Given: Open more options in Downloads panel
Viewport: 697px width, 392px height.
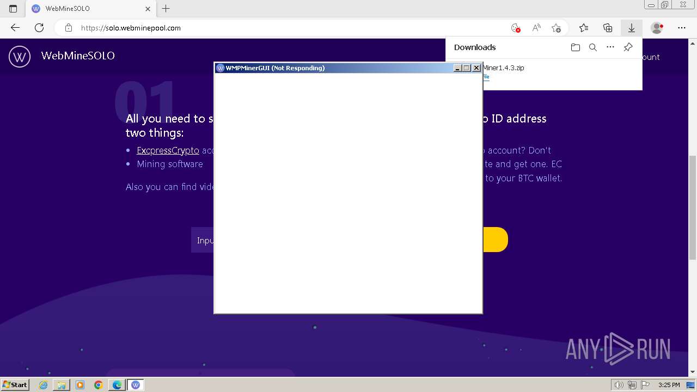Looking at the screenshot, I should [610, 47].
